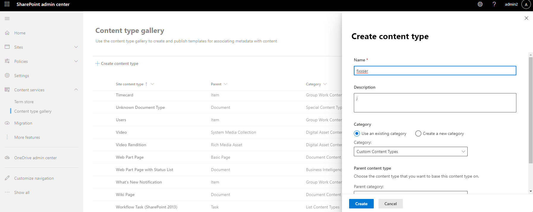Click the panel vertical scrollbar thumb

coord(531,110)
